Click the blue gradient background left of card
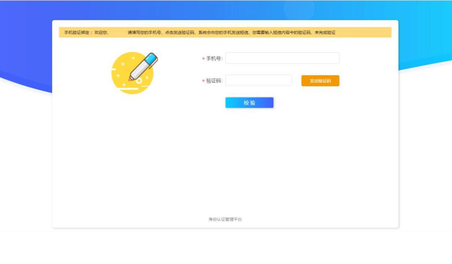This screenshot has width=452, height=264. [24, 44]
